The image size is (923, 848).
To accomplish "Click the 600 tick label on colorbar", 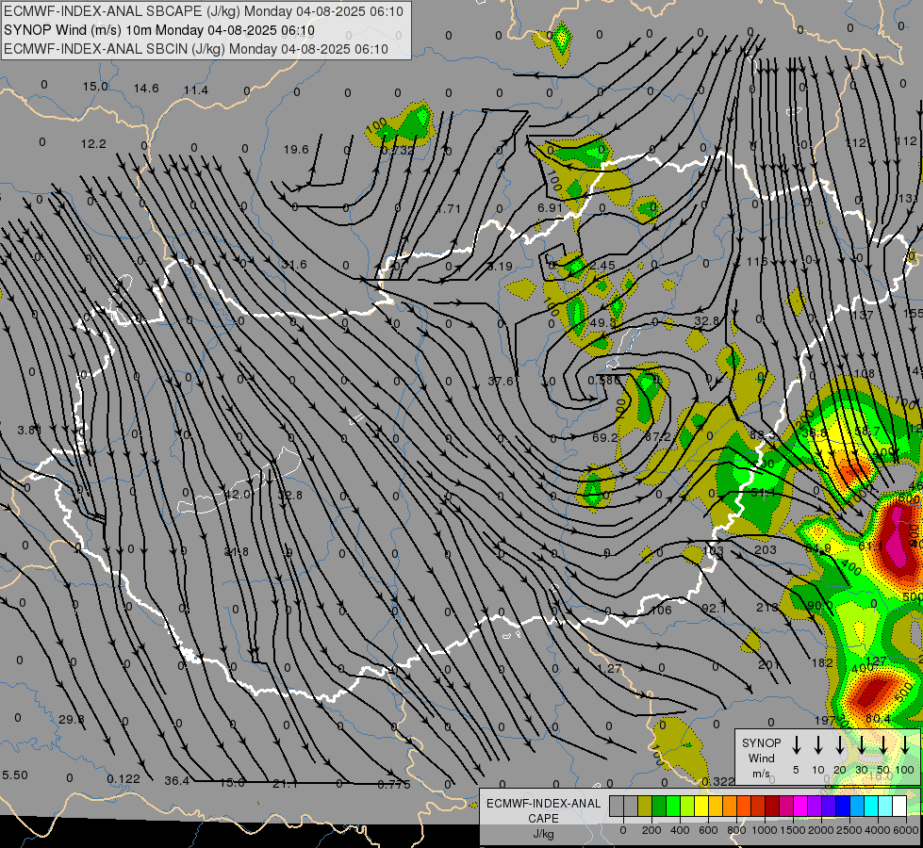I will 708,830.
